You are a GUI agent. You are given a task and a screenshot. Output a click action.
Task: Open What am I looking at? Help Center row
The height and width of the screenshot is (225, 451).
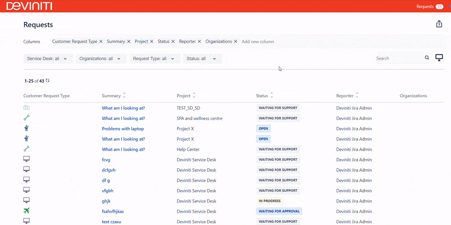[123, 149]
